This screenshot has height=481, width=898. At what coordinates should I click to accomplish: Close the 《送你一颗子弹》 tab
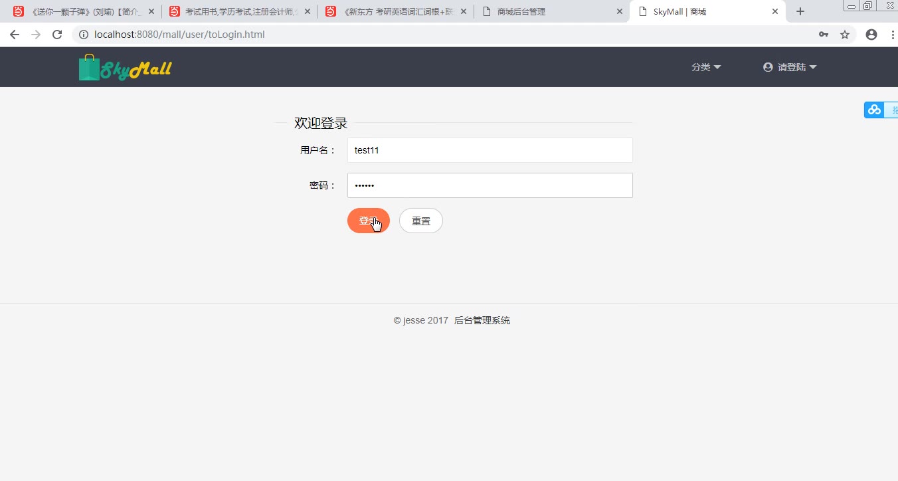coord(151,11)
